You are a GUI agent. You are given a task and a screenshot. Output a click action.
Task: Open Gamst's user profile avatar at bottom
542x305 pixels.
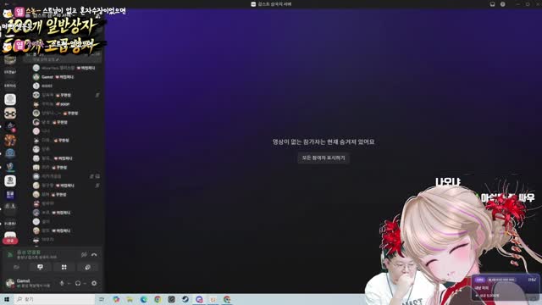tap(10, 283)
